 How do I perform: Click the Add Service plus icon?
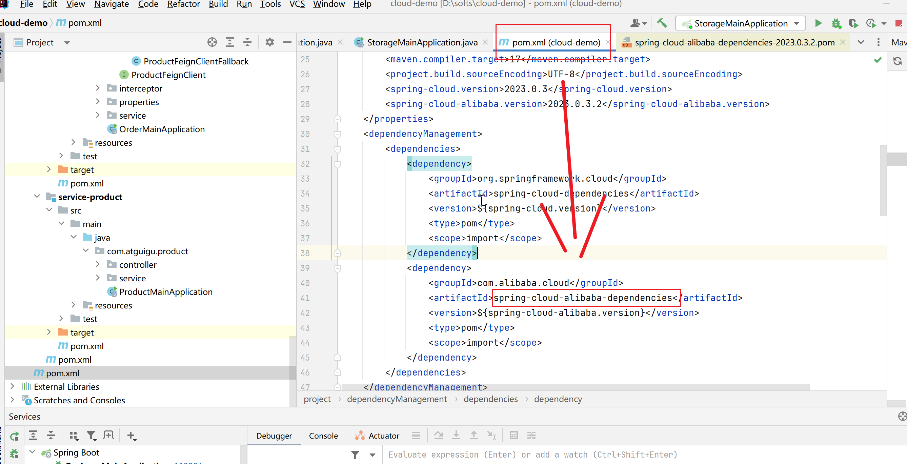point(131,436)
